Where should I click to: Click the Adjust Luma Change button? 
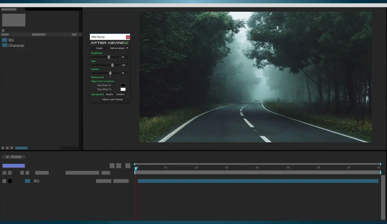click(x=112, y=100)
